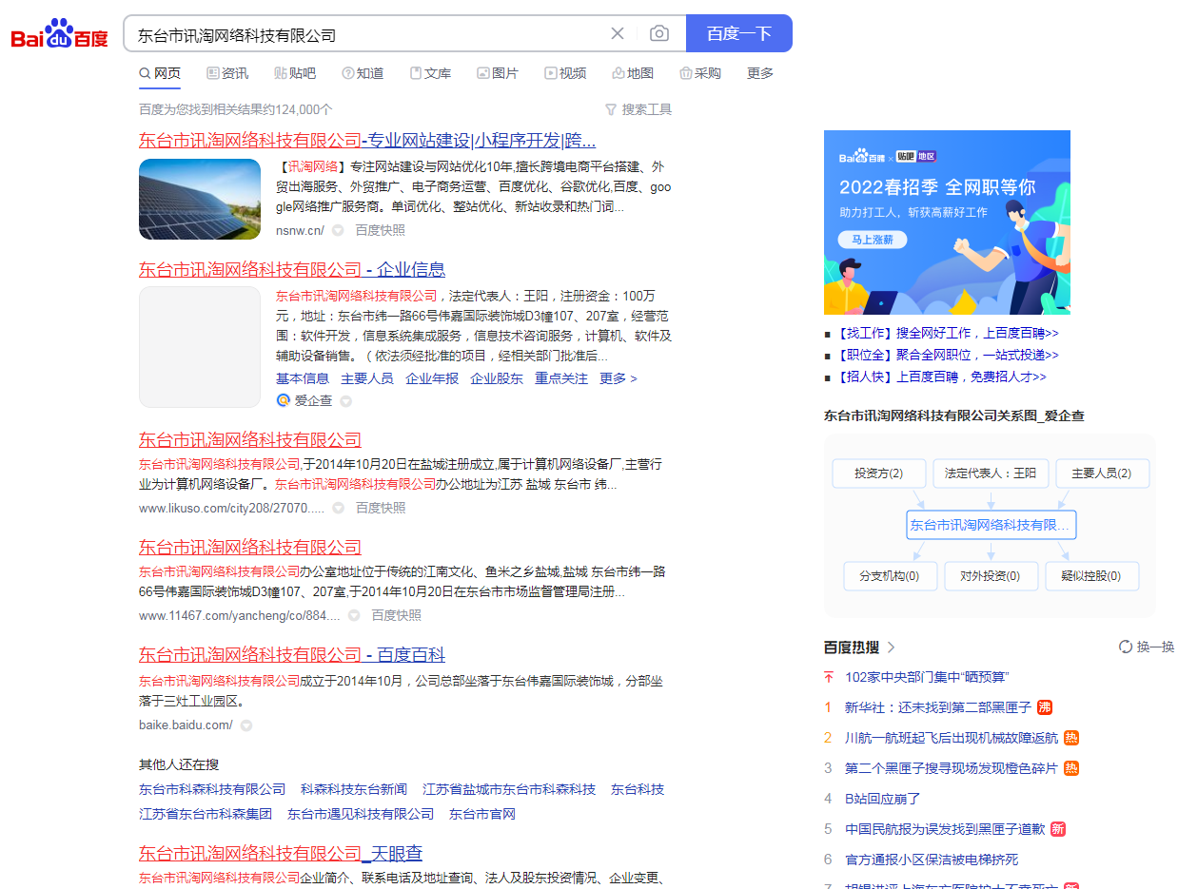Open camera image search icon
The image size is (1178, 889).
[x=659, y=33]
